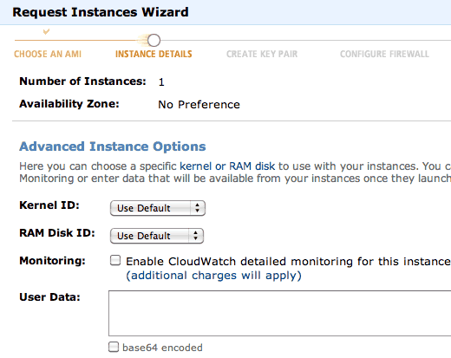Screen dimensions: 451x358
Task: Jump to Configure Firewall step
Action: point(384,54)
